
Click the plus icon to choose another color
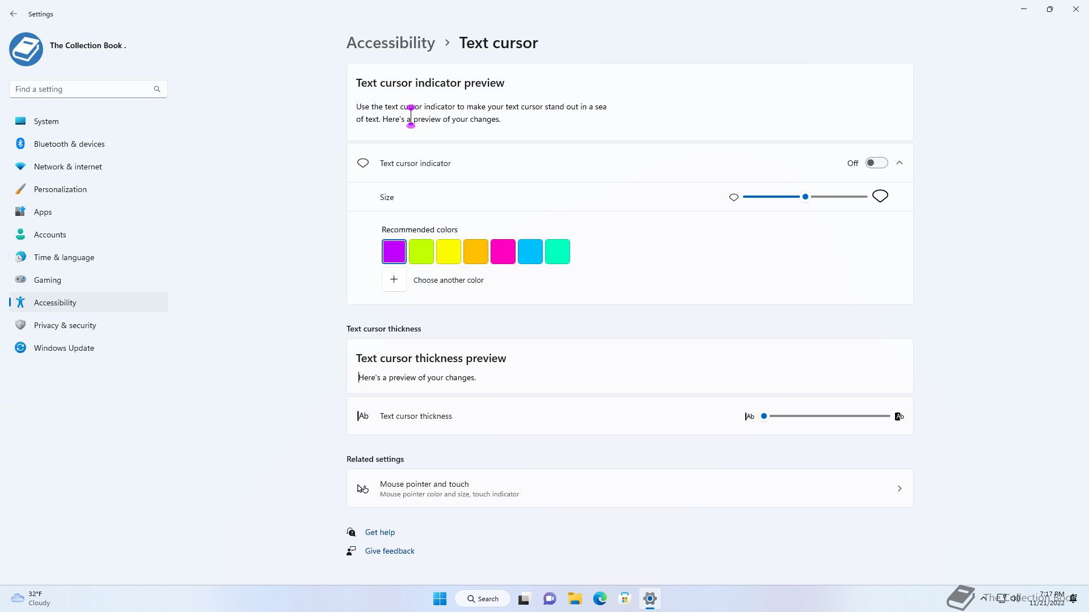tap(394, 280)
